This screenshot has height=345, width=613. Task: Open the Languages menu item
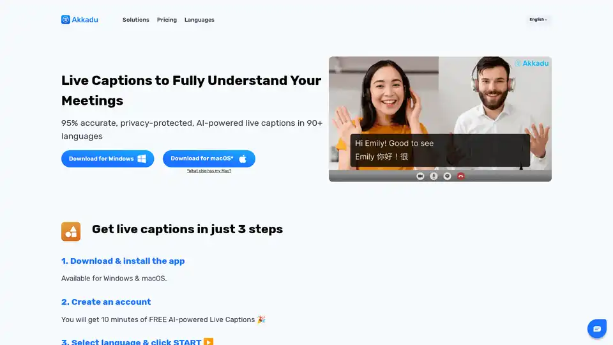coord(199,20)
